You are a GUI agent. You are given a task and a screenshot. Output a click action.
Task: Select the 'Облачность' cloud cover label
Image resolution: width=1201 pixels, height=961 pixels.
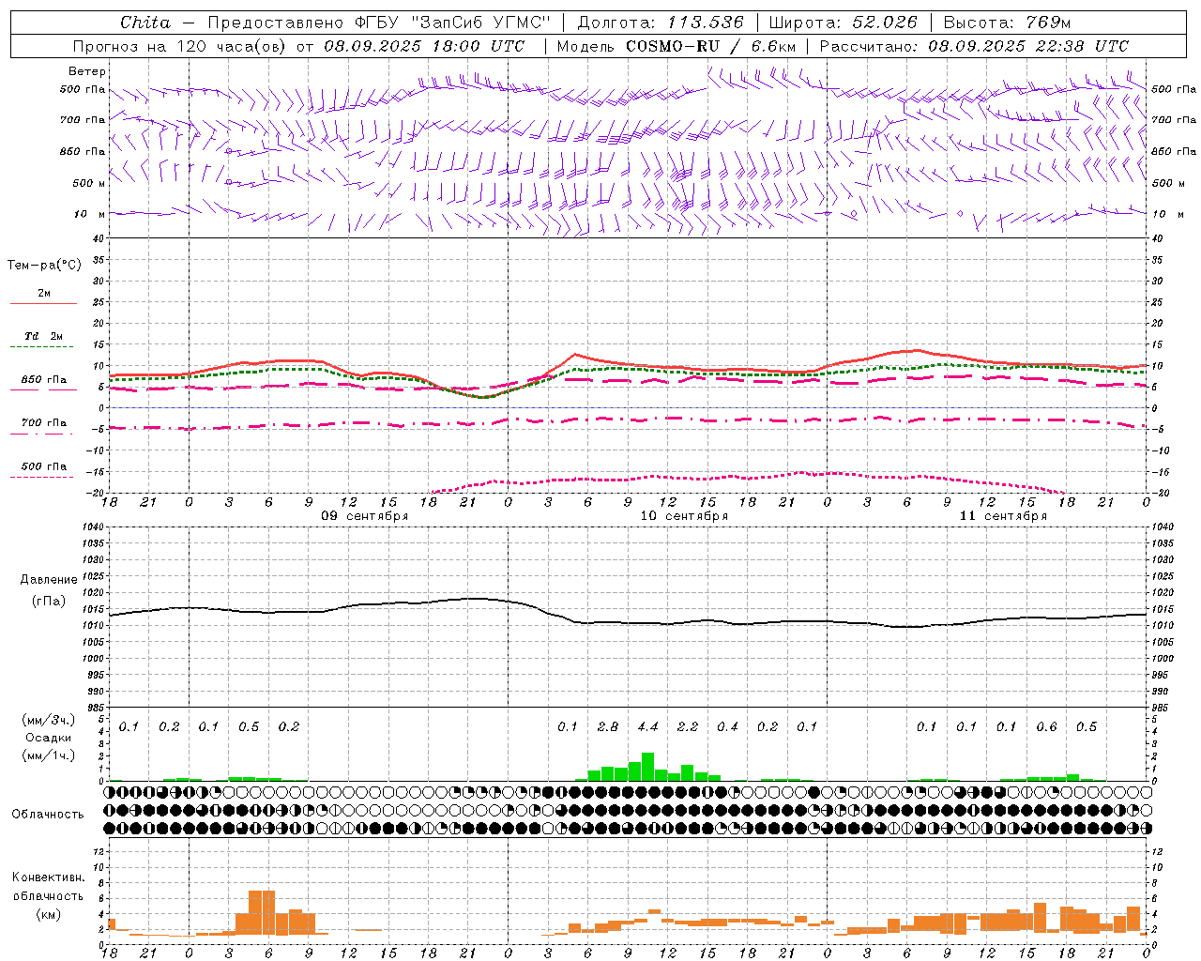coord(48,815)
